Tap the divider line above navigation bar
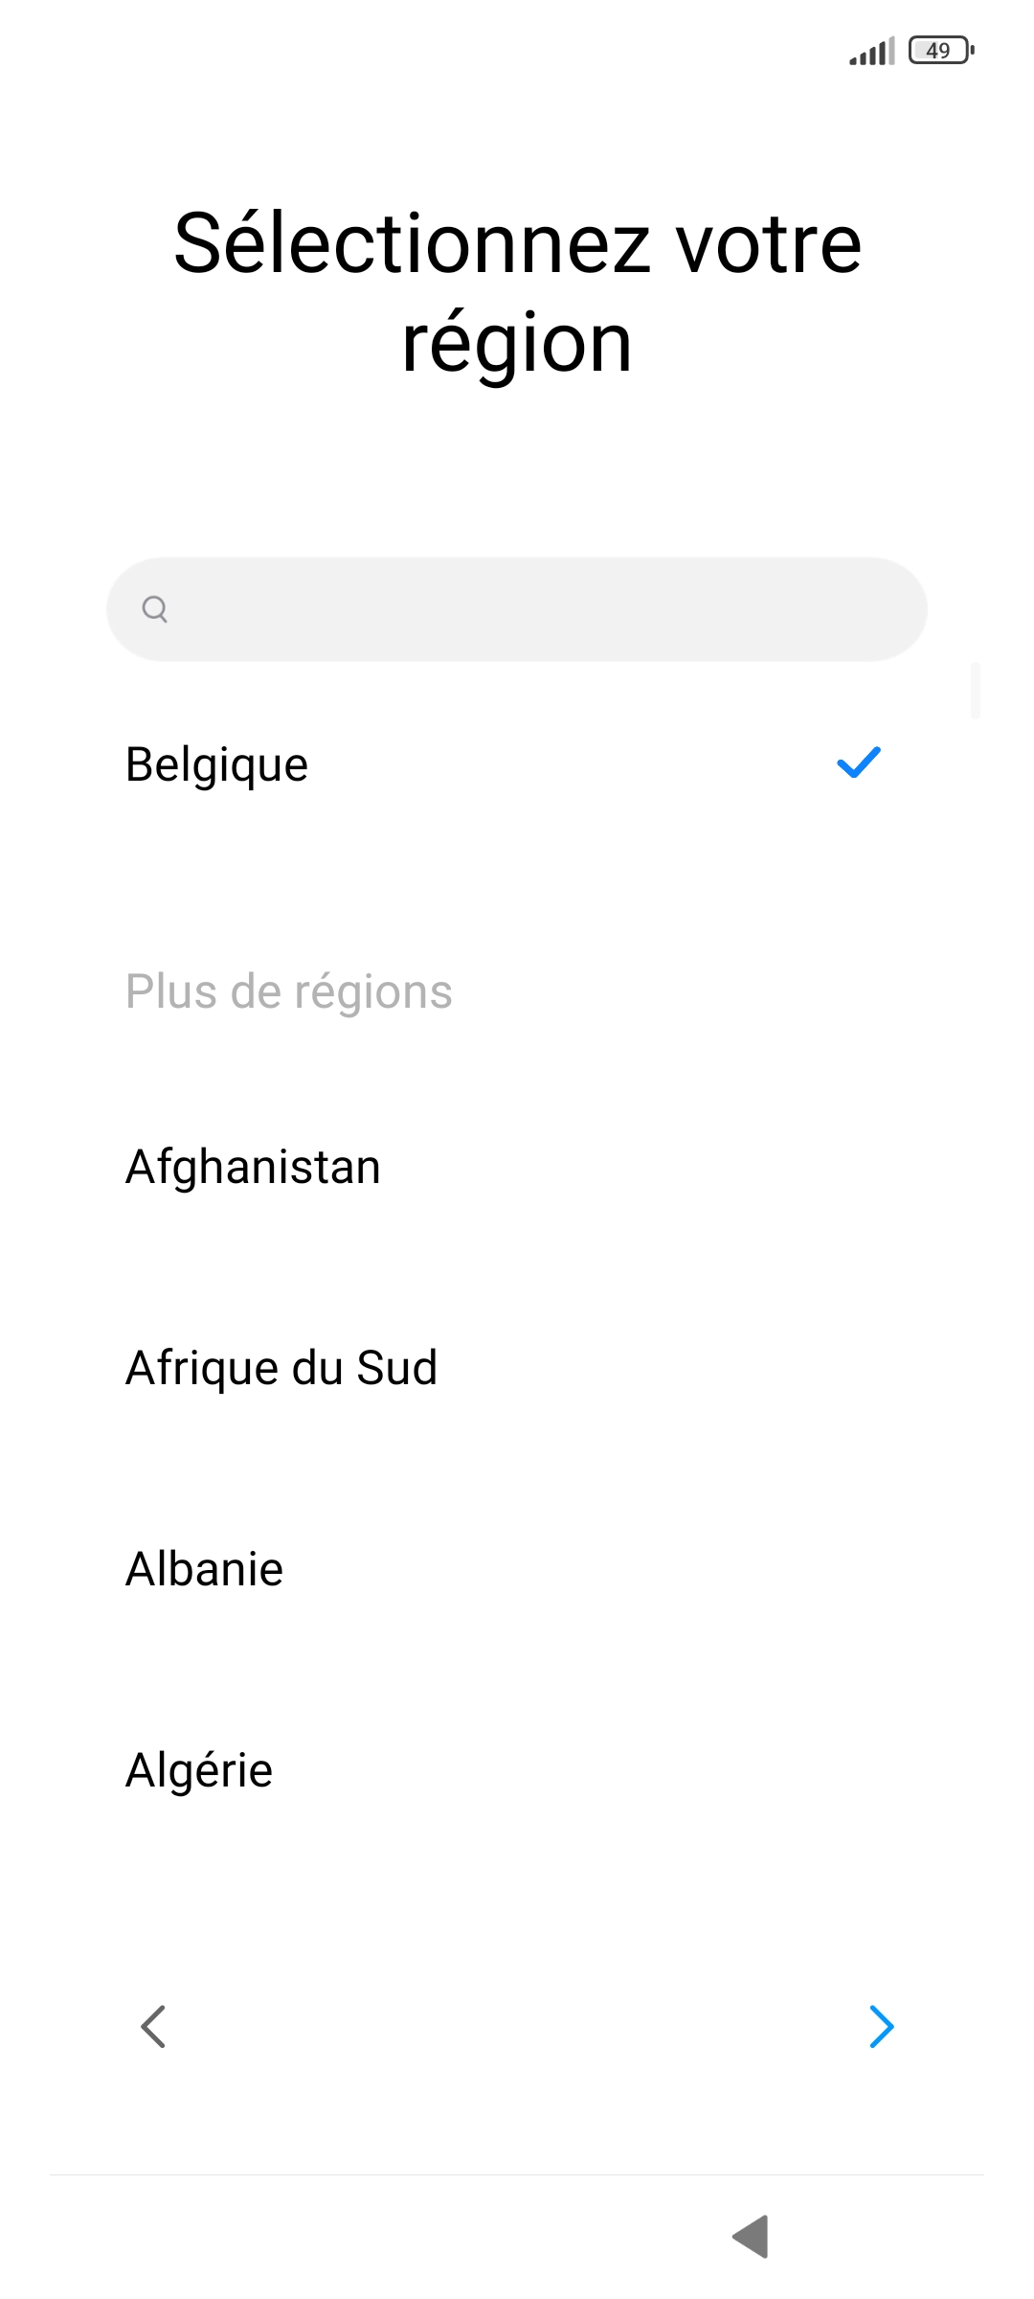This screenshot has width=1034, height=2299. [x=517, y=2174]
